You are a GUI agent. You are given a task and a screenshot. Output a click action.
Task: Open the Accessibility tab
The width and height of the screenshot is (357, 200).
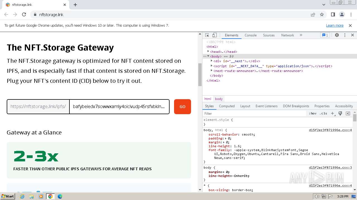[344, 106]
